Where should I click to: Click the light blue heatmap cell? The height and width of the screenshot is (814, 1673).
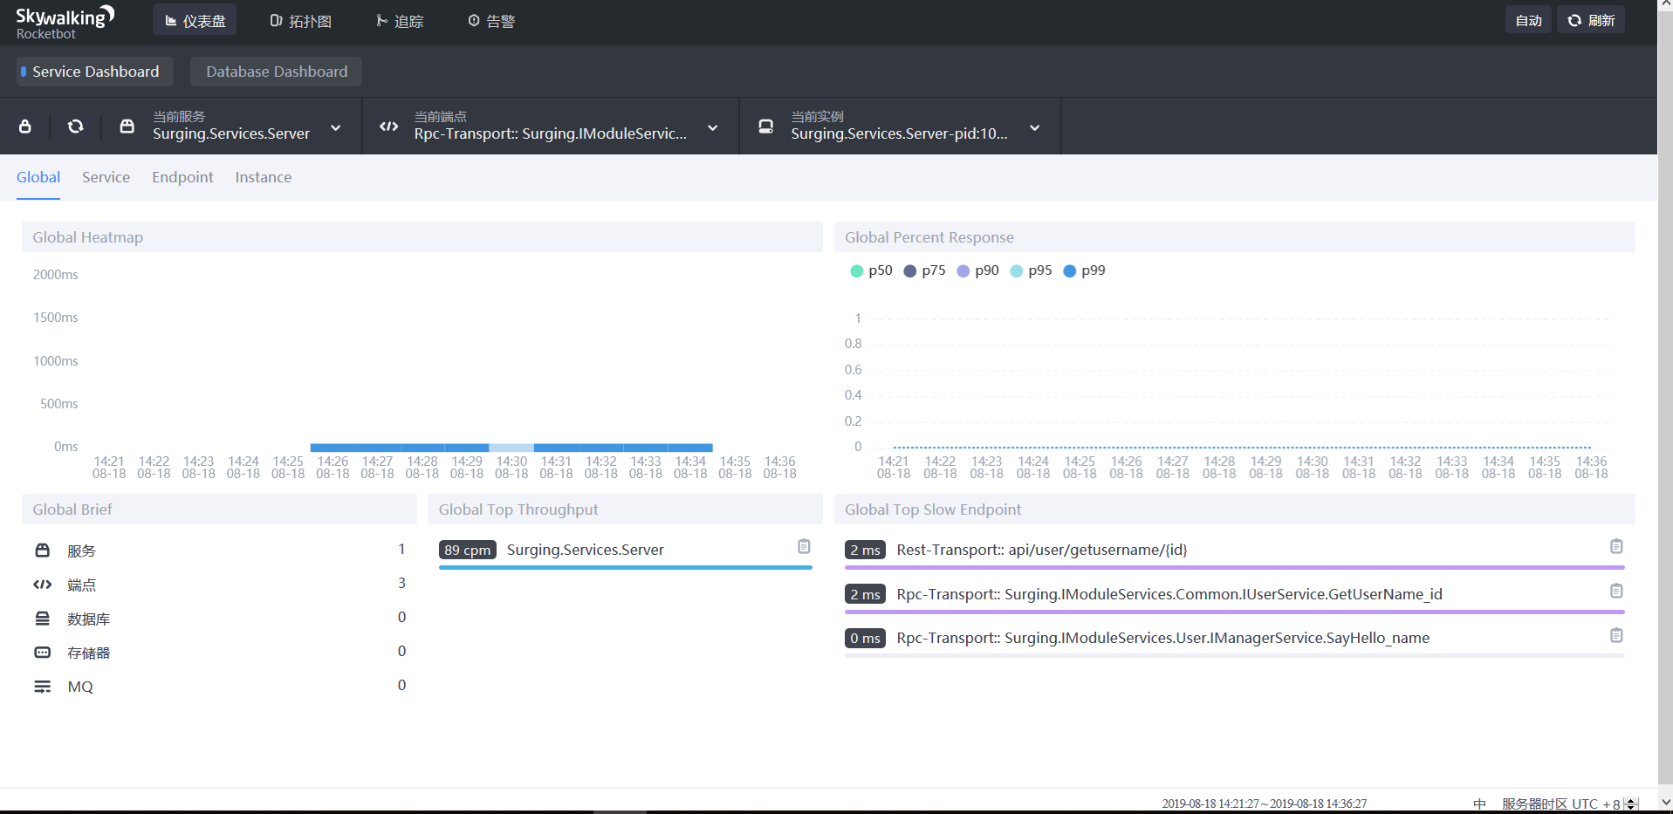(511, 448)
